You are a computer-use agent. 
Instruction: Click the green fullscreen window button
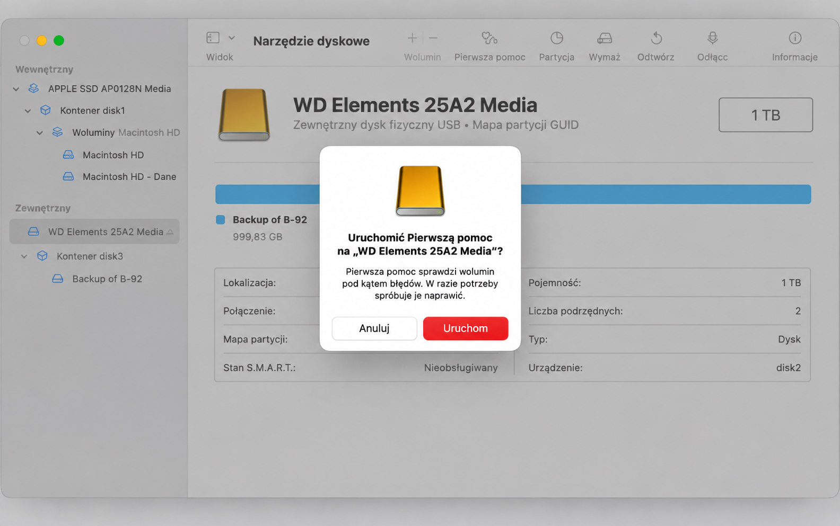tap(59, 40)
